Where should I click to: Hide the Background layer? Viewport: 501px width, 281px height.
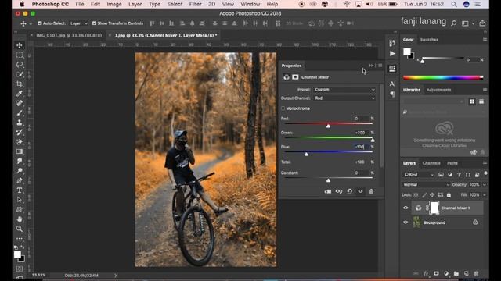[405, 222]
